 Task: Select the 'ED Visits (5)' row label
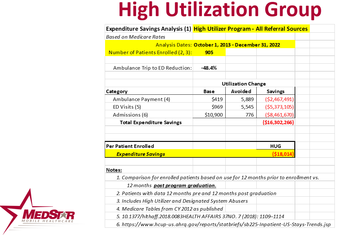[x=127, y=107]
